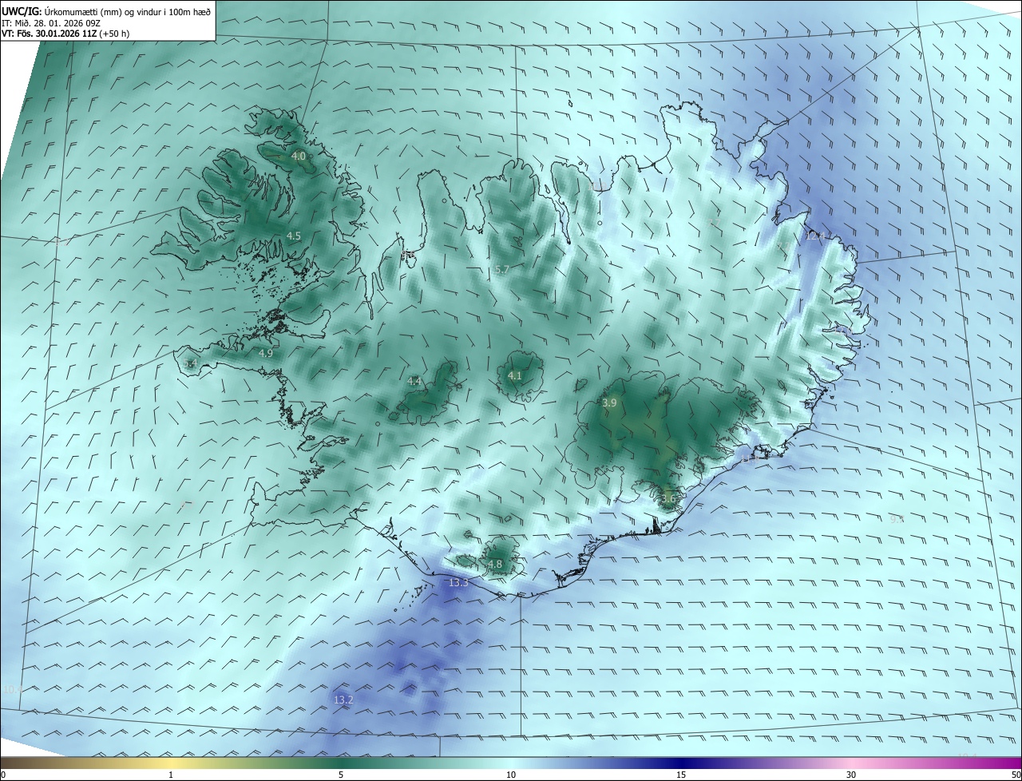Click the colour scale tick label 1

(x=171, y=775)
